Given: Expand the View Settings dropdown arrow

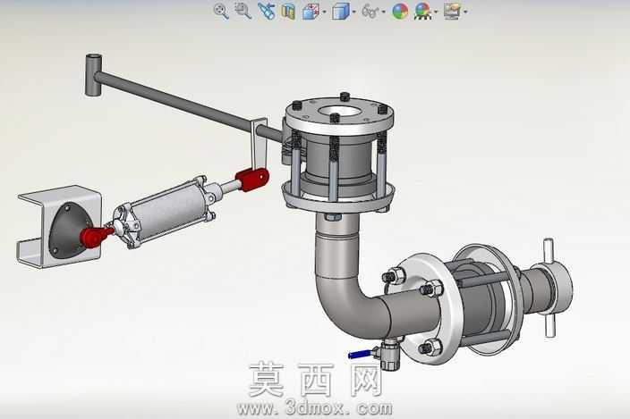Looking at the screenshot, I should 465,12.
